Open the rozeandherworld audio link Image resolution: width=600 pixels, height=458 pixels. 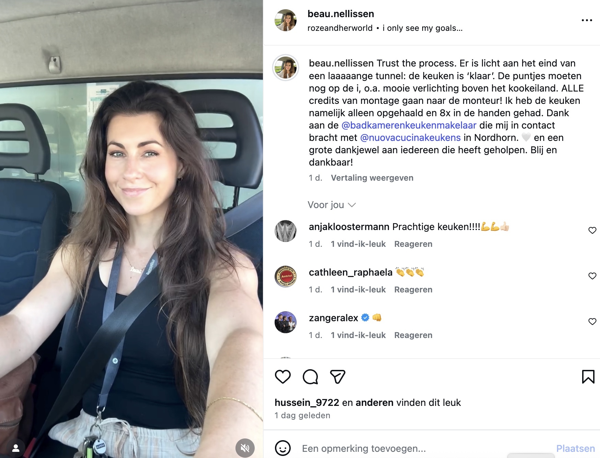(340, 28)
